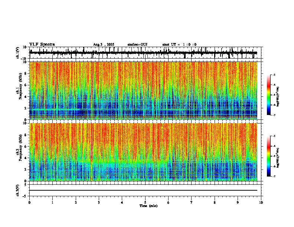The height and width of the screenshot is (227, 294).
Task: Click the "9" tick on the time axis
Action: [238, 203]
